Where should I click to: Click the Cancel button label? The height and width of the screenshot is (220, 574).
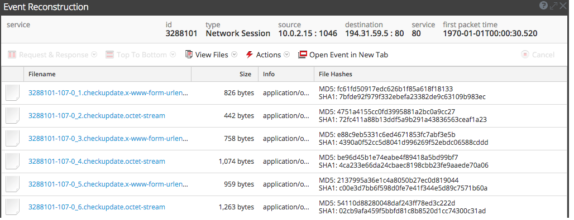click(543, 55)
